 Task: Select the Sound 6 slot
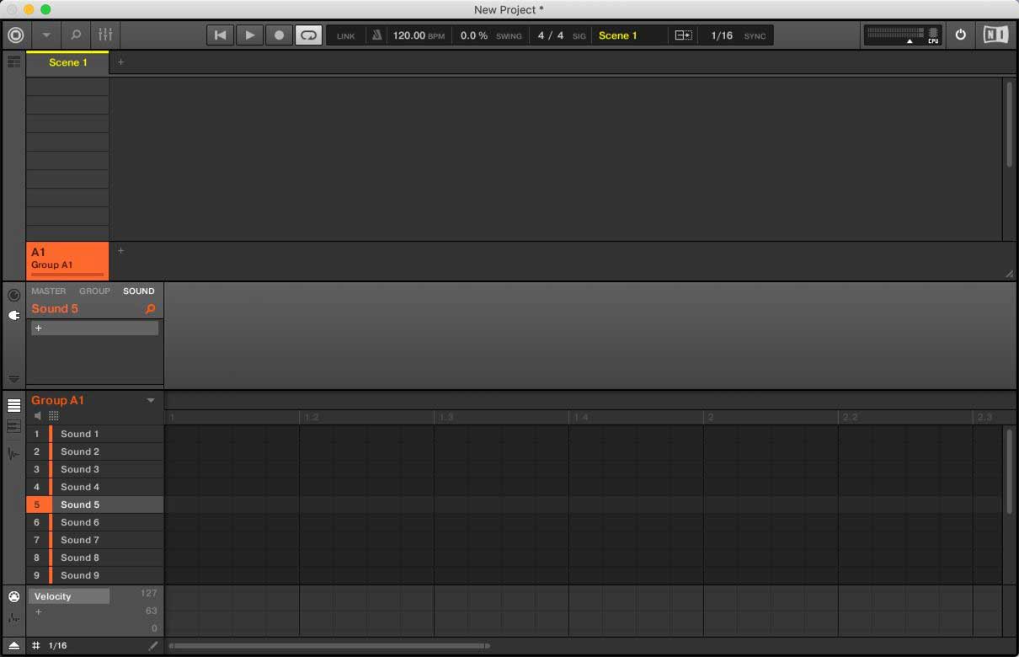point(95,522)
